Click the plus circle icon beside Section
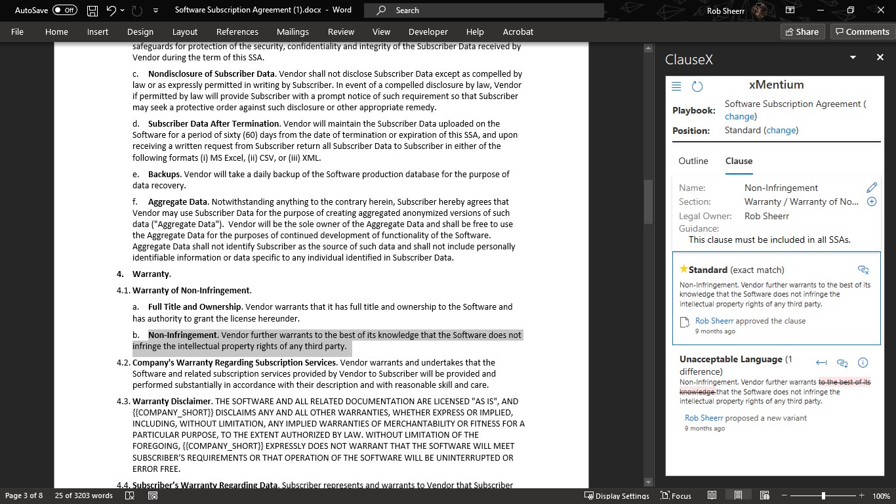Viewport: 896px width, 504px height. click(872, 201)
